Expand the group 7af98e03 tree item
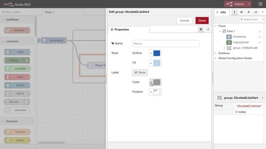 224,48
